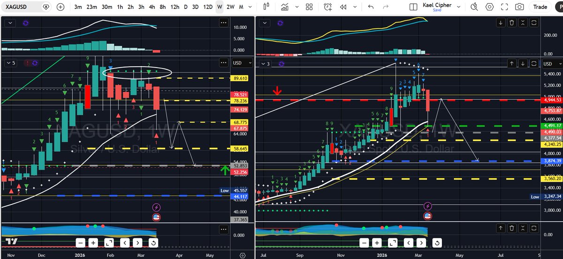This screenshot has width=563, height=259.
Task: Click the 89.610 price label on left chart
Action: (x=239, y=78)
